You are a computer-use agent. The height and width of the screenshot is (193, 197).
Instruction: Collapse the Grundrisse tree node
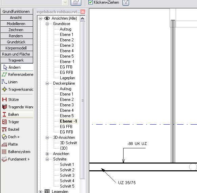pyautogui.click(x=47, y=24)
